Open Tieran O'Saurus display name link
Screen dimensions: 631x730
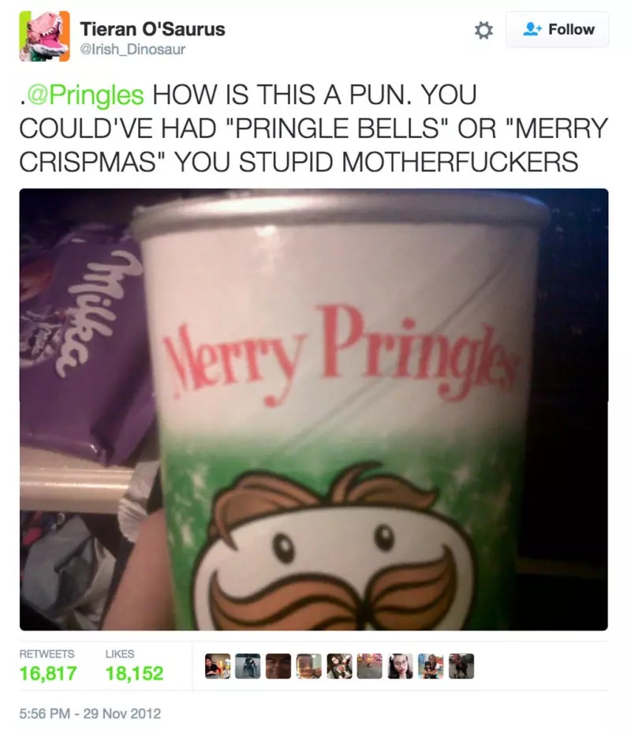[153, 29]
